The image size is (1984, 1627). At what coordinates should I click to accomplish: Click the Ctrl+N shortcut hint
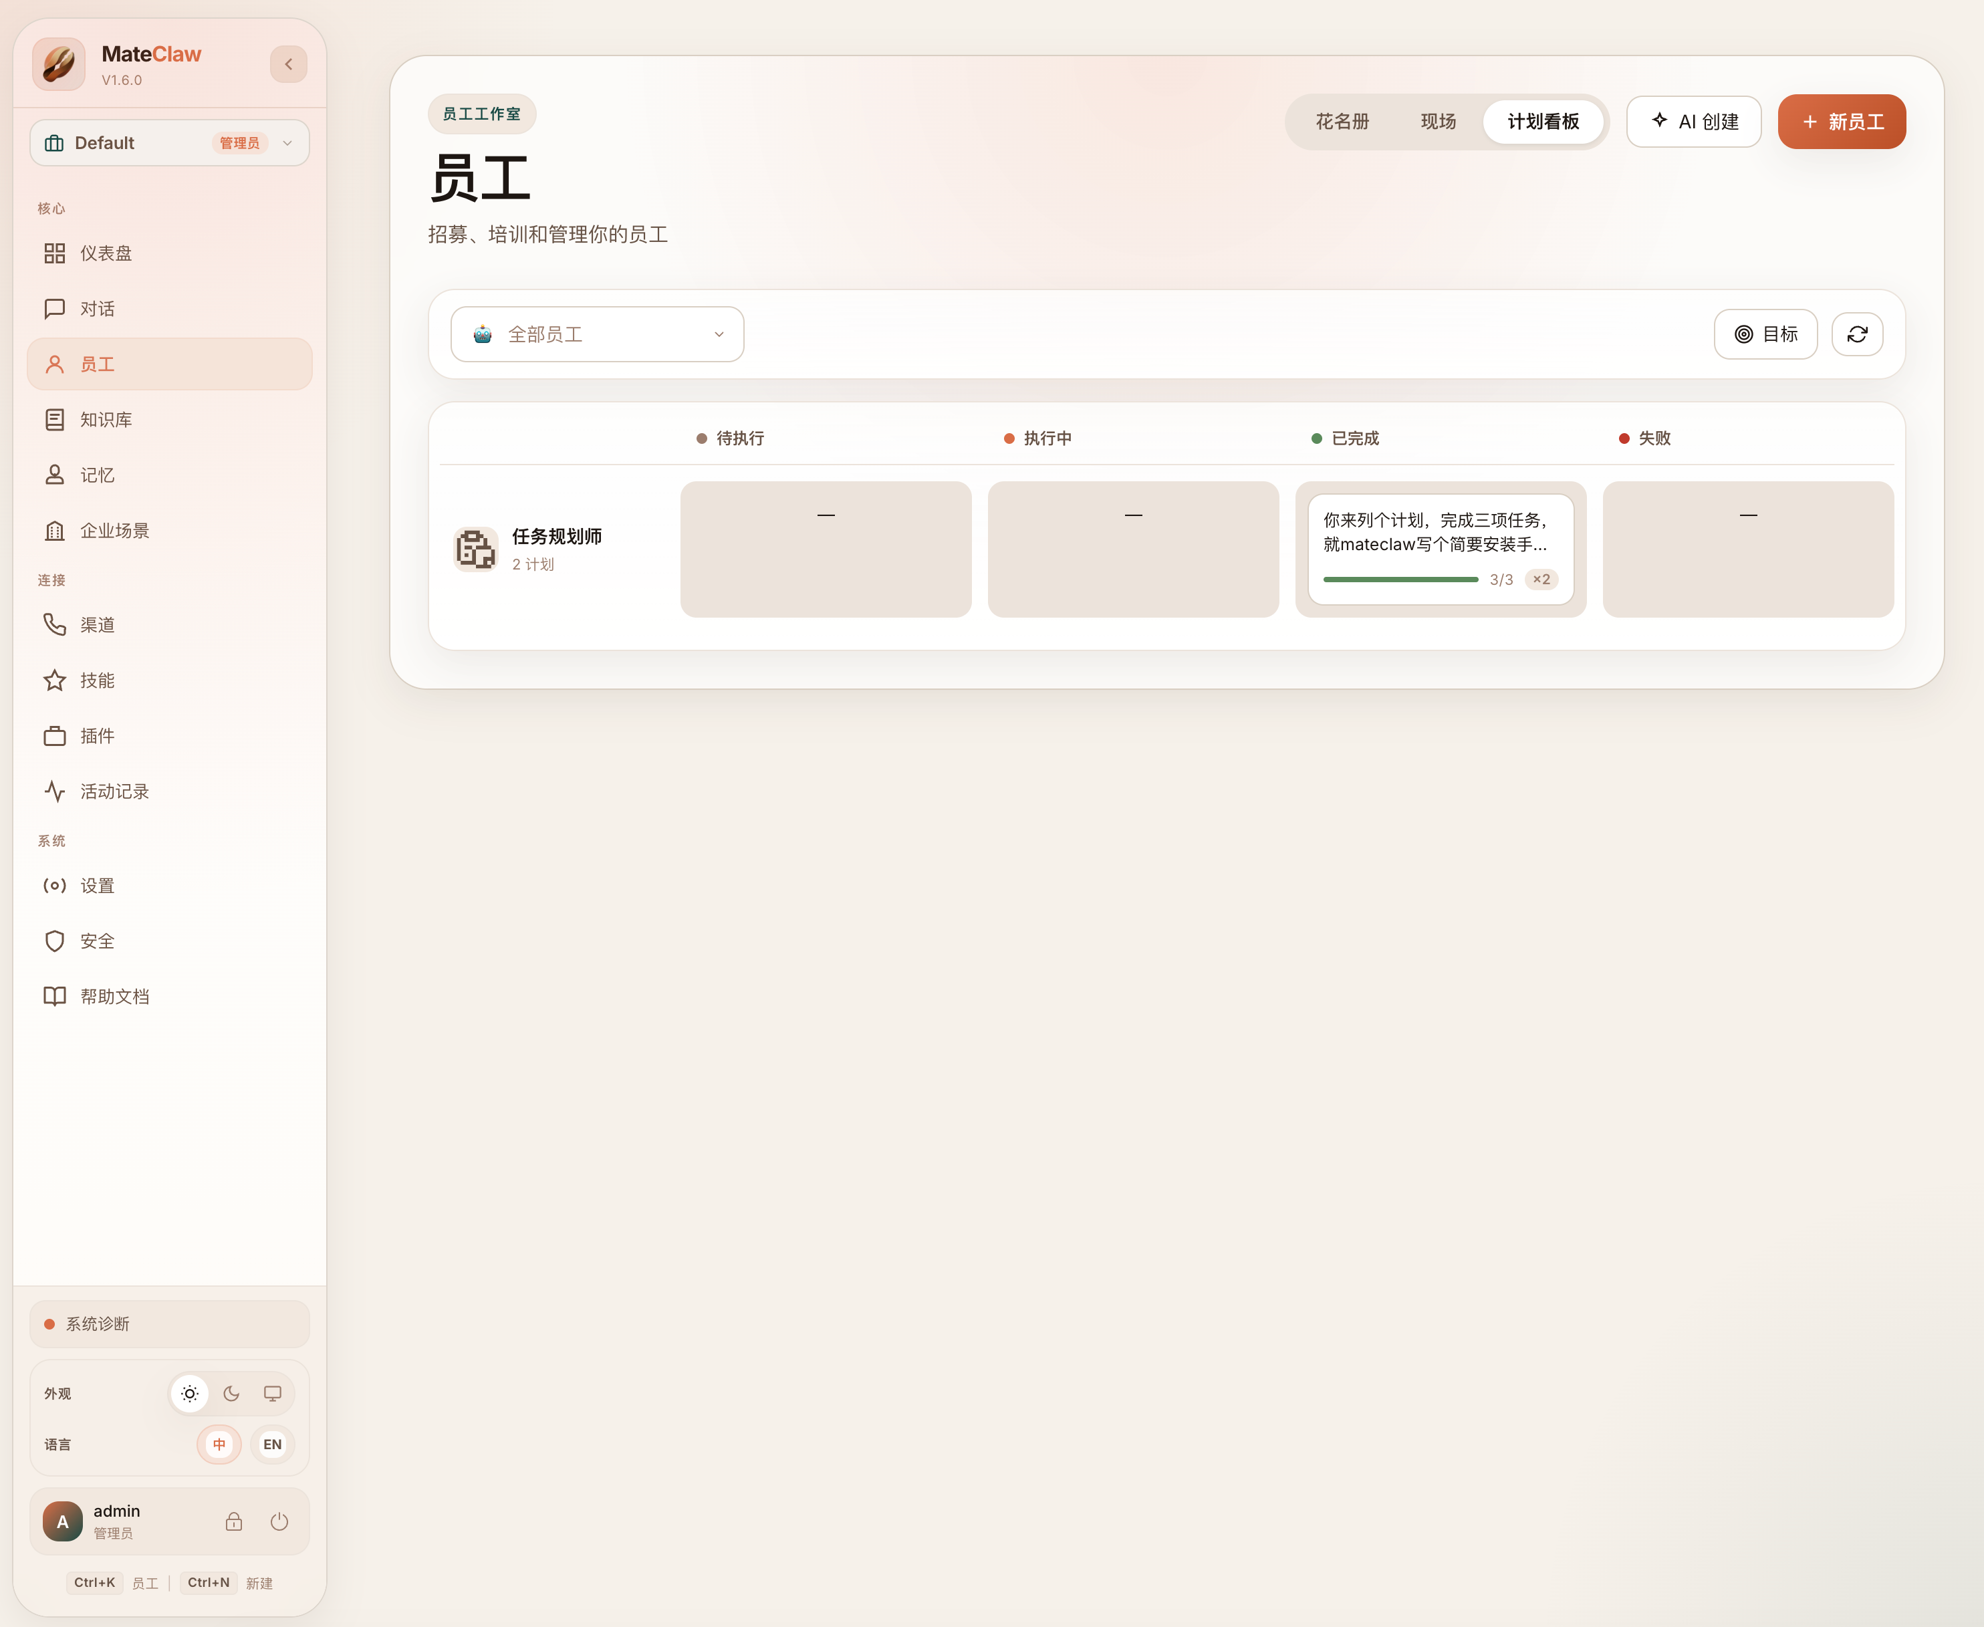coord(208,1583)
